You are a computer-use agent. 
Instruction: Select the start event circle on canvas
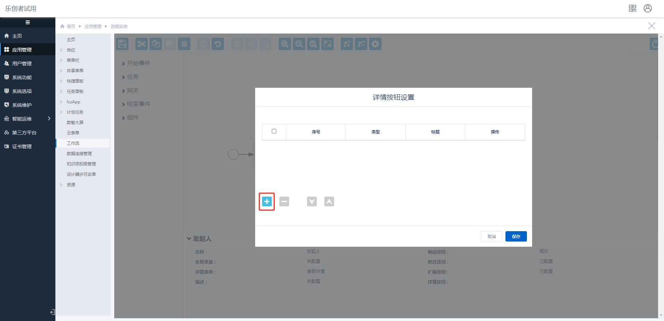pyautogui.click(x=233, y=154)
